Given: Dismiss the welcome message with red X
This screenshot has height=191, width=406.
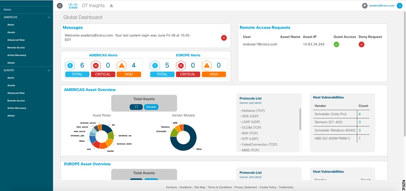Looking at the screenshot, I should pos(224,38).
